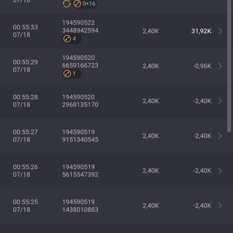233x233 pixels.
Task: Open chevron of the 00:55:28 entry
Action: coord(220,101)
